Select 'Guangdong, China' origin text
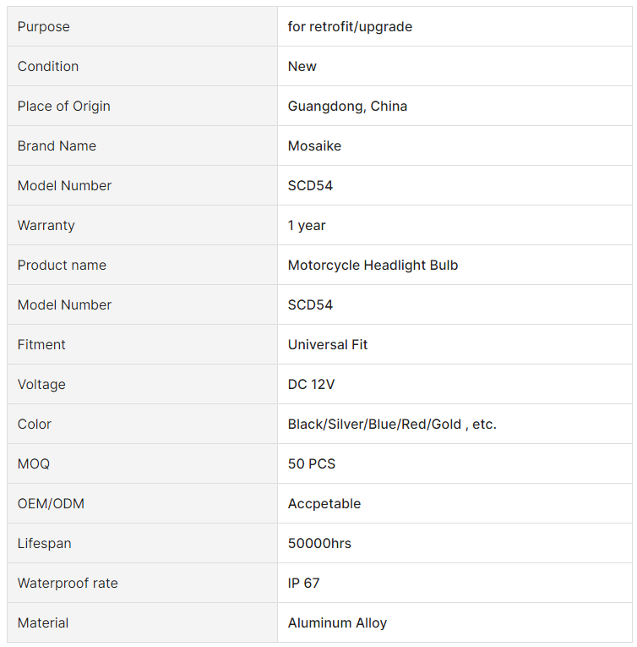 click(x=347, y=106)
